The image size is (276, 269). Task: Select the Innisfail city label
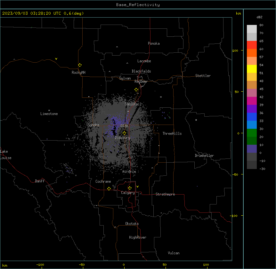click(x=133, y=104)
